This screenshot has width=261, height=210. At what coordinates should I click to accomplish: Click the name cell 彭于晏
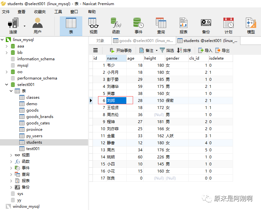click(x=116, y=80)
